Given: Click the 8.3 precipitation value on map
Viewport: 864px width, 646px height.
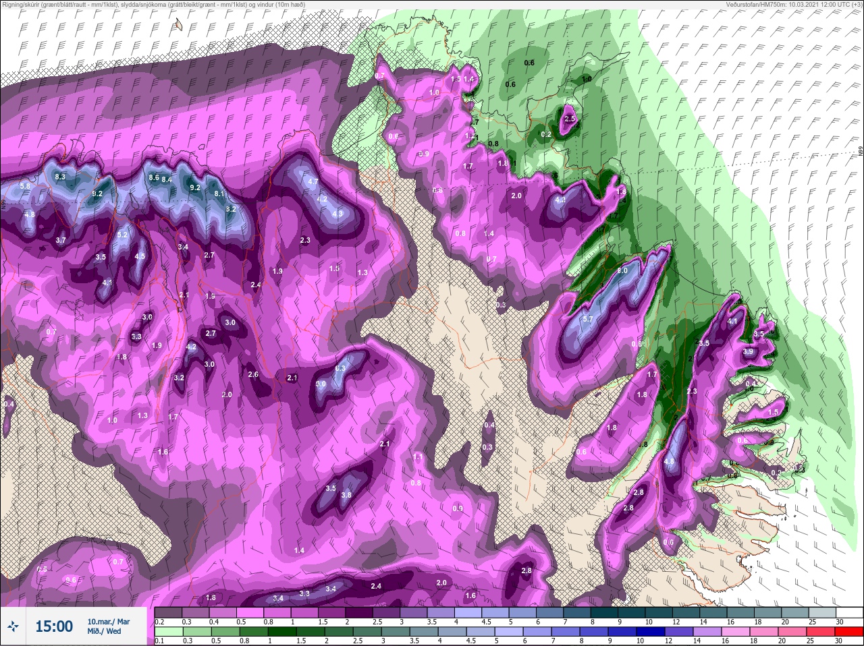Looking at the screenshot, I should [x=60, y=177].
